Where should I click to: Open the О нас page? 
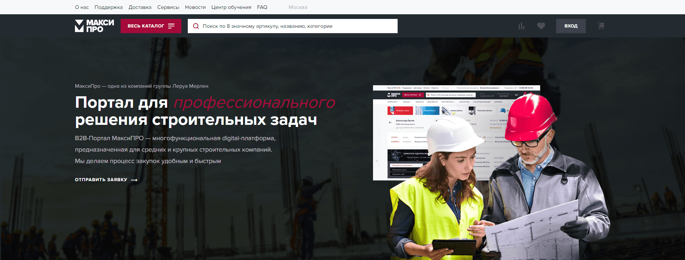(x=82, y=7)
